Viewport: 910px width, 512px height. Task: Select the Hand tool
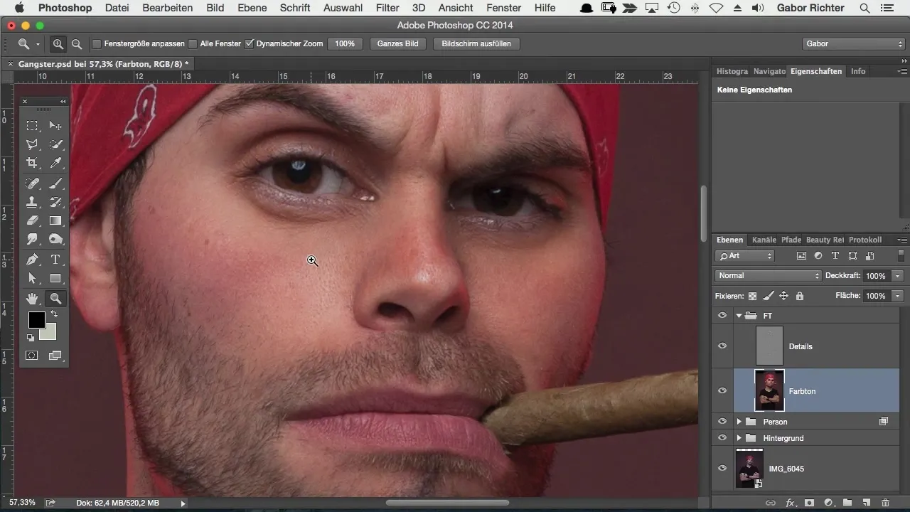pos(32,299)
